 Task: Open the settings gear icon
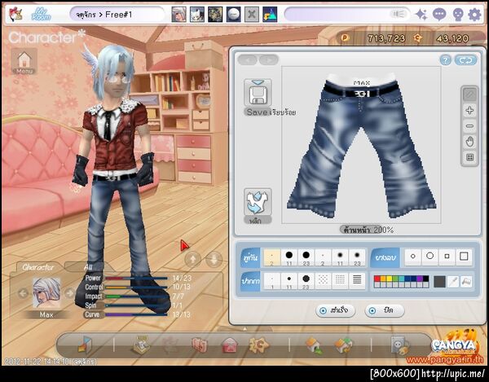474,15
